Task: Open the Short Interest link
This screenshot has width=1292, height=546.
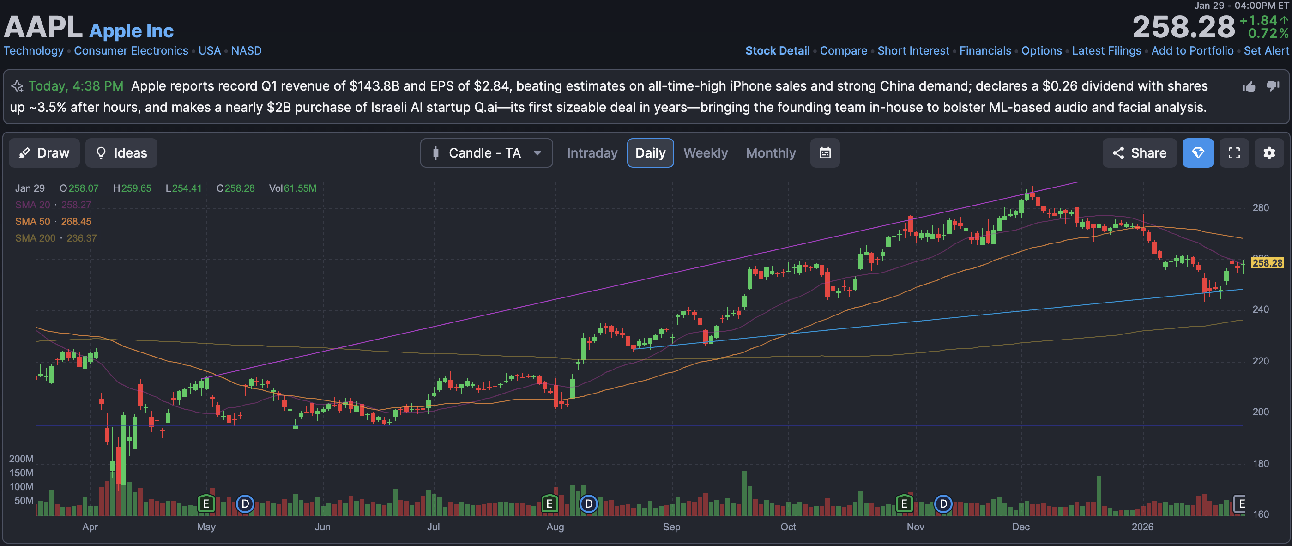Action: (913, 51)
